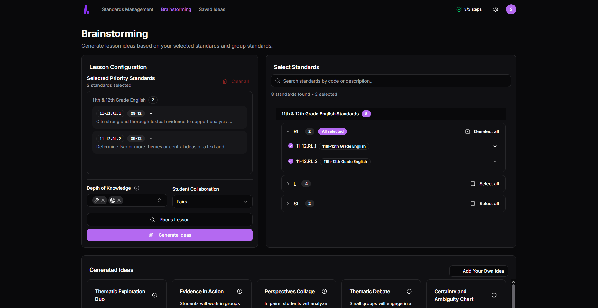This screenshot has height=308, width=598.
Task: Click the Depth of Knowledge info icon
Action: point(137,188)
